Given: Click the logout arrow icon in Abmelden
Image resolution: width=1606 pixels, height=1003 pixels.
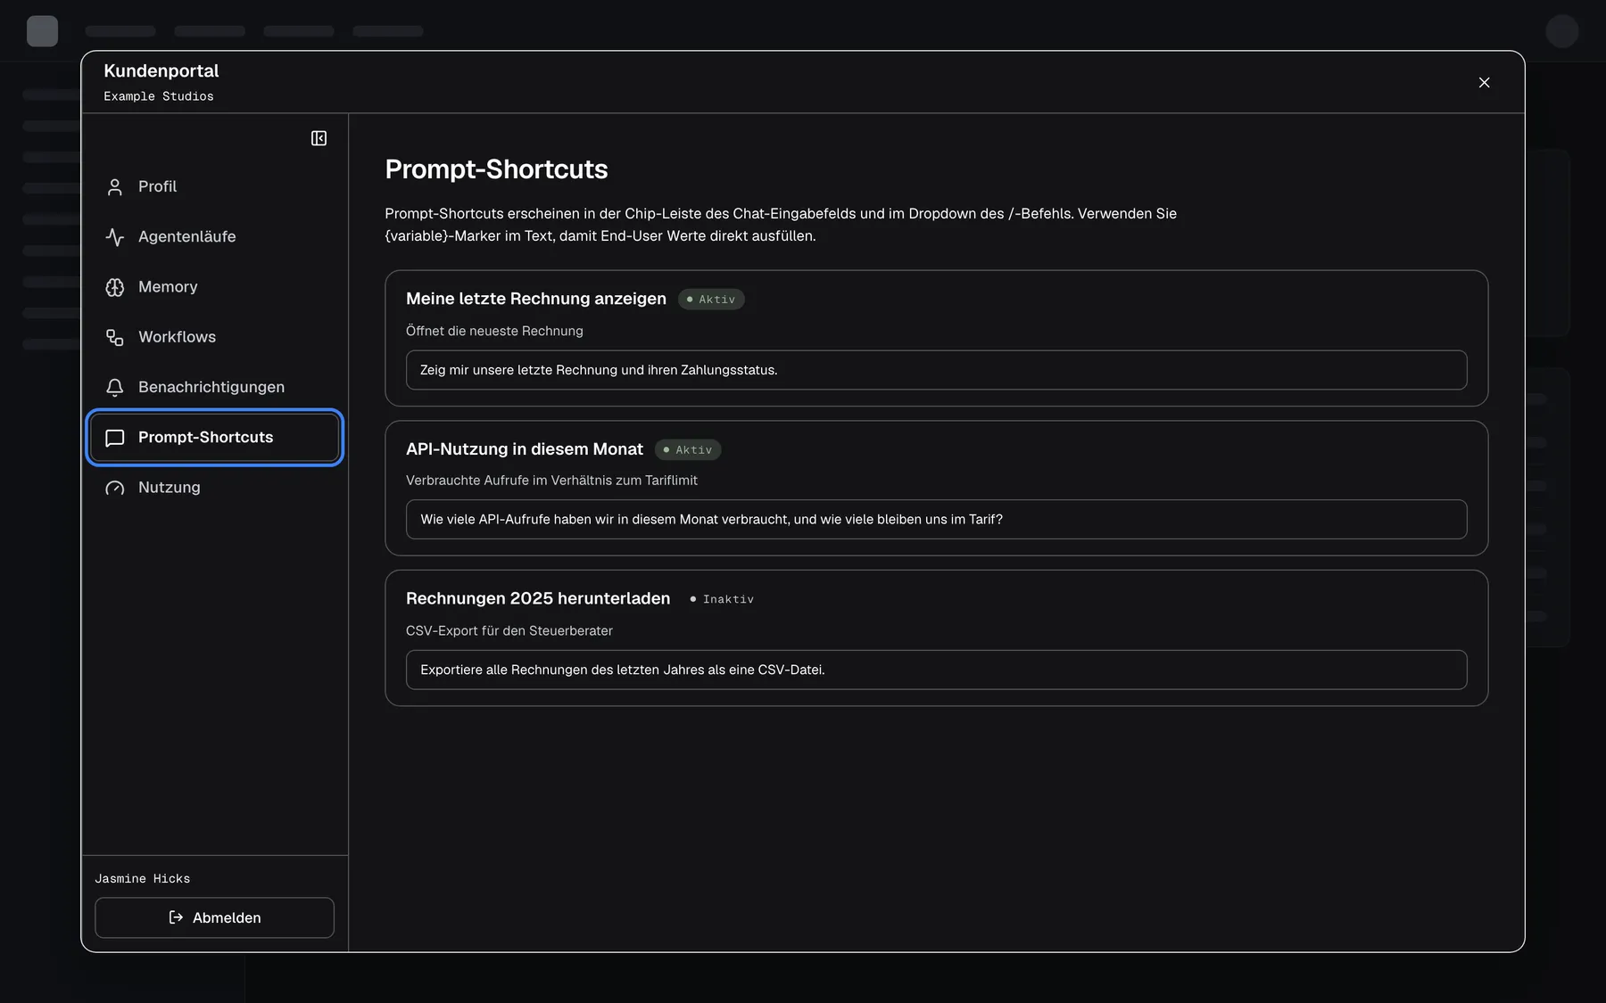Looking at the screenshot, I should 176,917.
